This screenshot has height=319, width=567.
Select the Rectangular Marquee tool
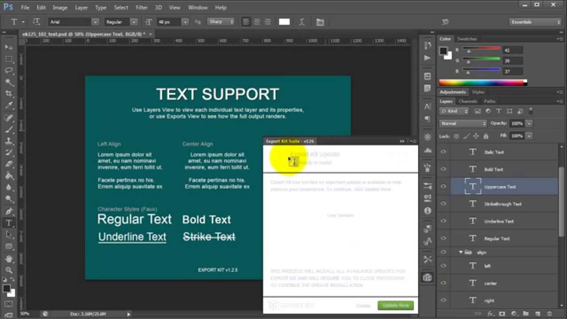tap(8, 59)
